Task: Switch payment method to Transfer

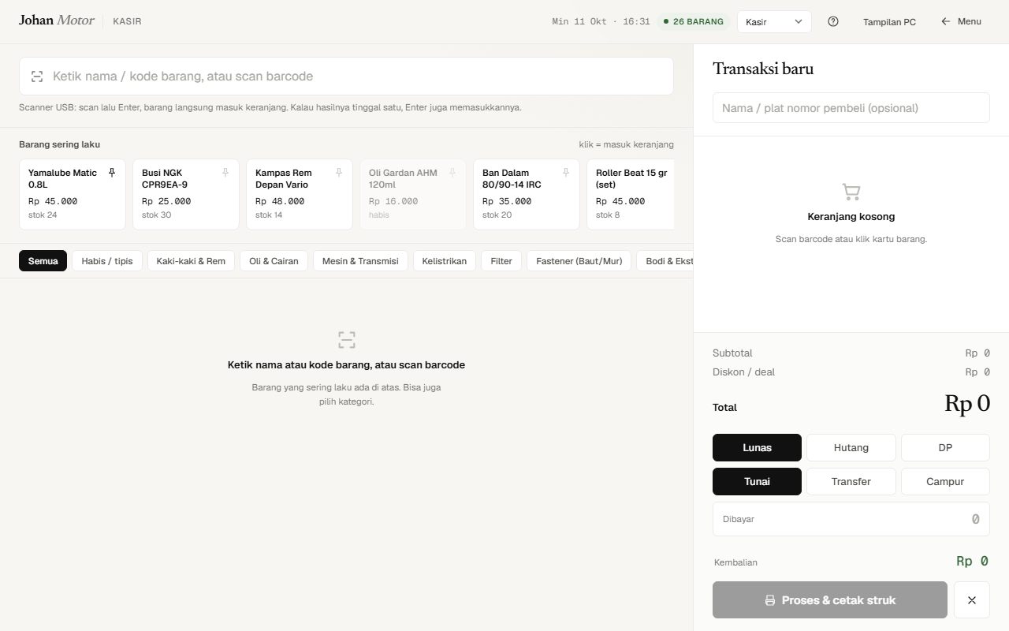Action: tap(851, 481)
